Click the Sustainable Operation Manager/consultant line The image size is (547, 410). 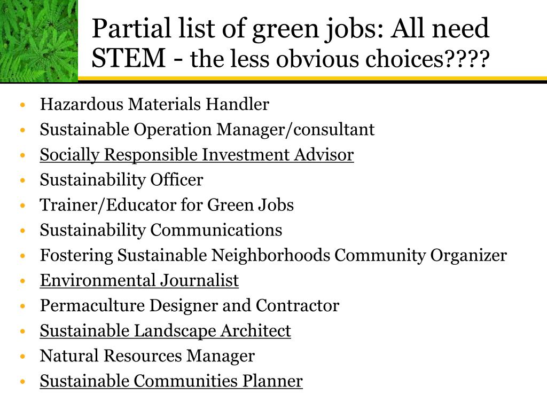point(207,129)
